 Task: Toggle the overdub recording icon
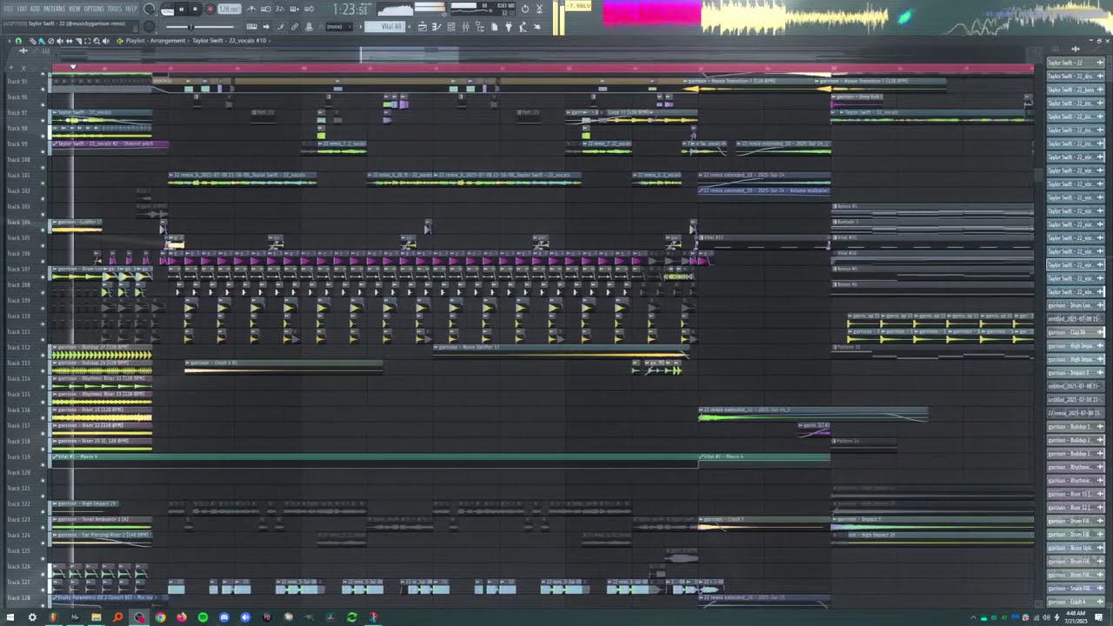[x=295, y=9]
